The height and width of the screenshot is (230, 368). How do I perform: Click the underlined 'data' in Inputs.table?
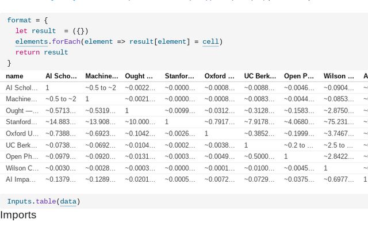tap(68, 201)
